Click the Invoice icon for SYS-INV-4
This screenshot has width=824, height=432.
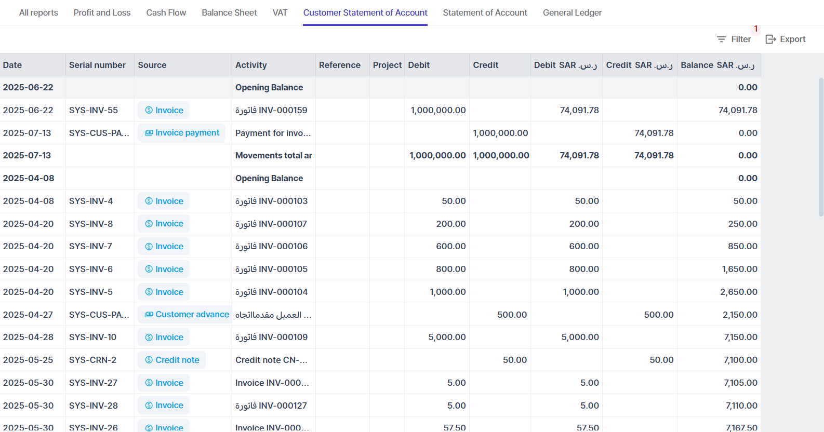pyautogui.click(x=149, y=201)
